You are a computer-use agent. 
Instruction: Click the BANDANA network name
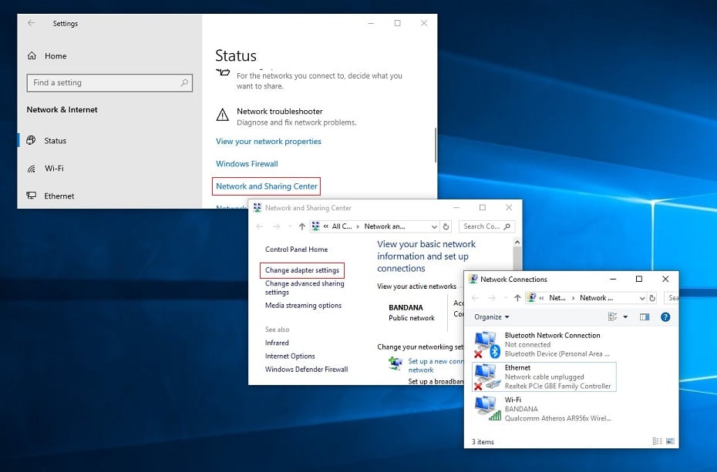coord(406,308)
